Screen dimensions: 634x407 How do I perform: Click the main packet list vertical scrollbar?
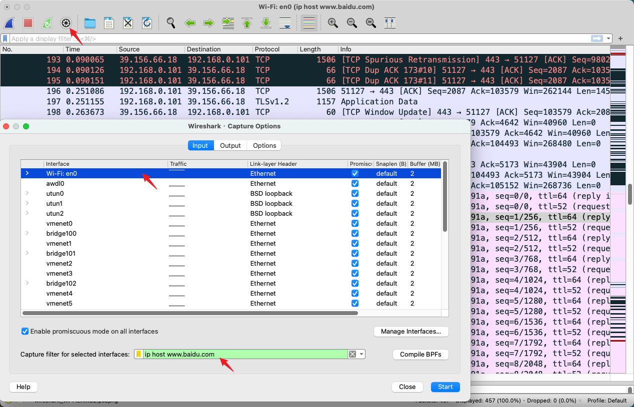point(630,195)
